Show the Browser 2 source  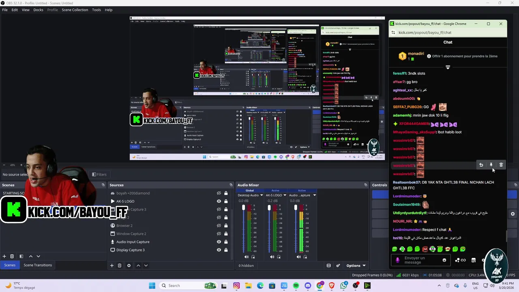tap(219, 225)
